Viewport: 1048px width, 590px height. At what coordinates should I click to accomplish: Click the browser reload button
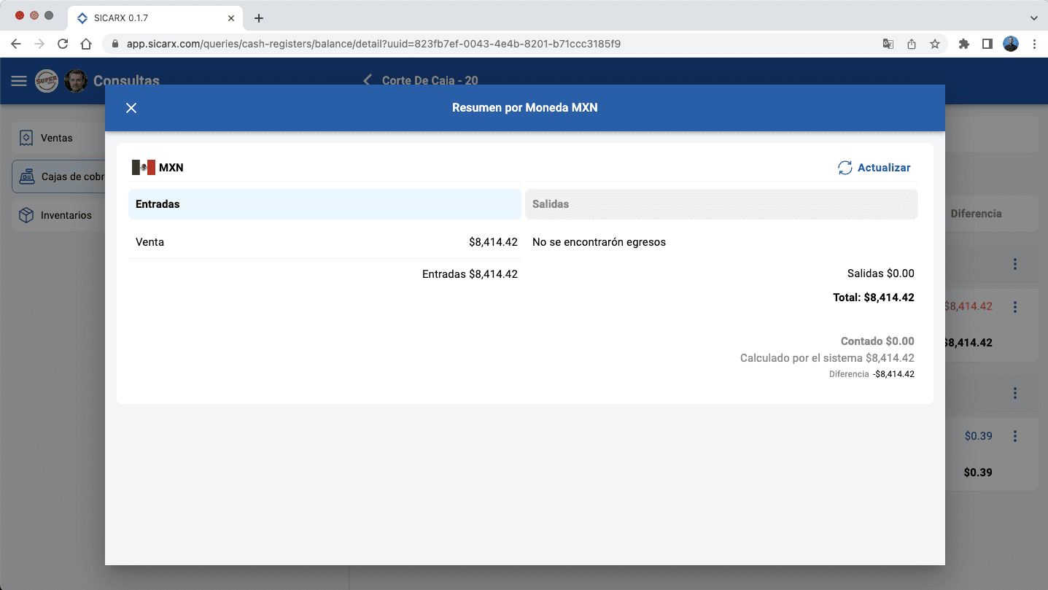[x=63, y=44]
